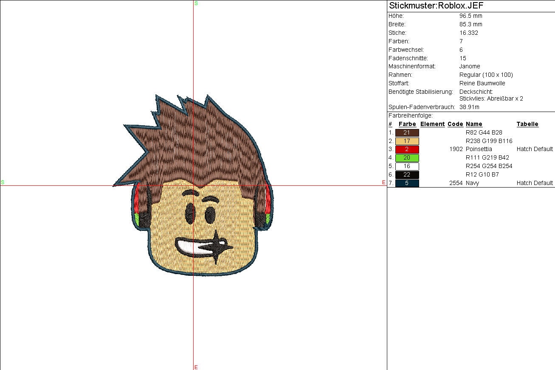Select green color swatch number 20
This screenshot has width=555, height=370.
(407, 158)
